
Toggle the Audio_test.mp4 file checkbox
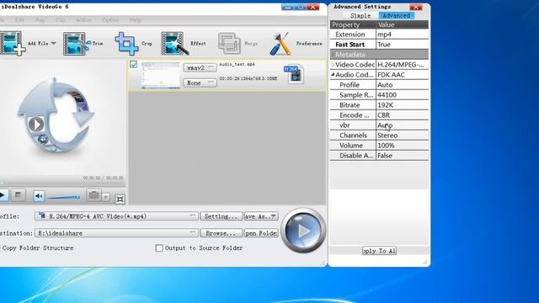tap(133, 64)
